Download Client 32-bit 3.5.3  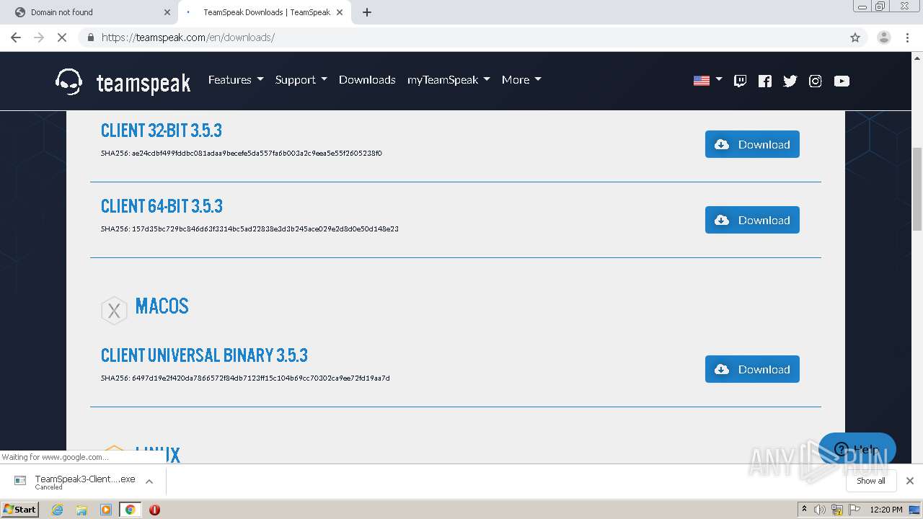coord(752,144)
